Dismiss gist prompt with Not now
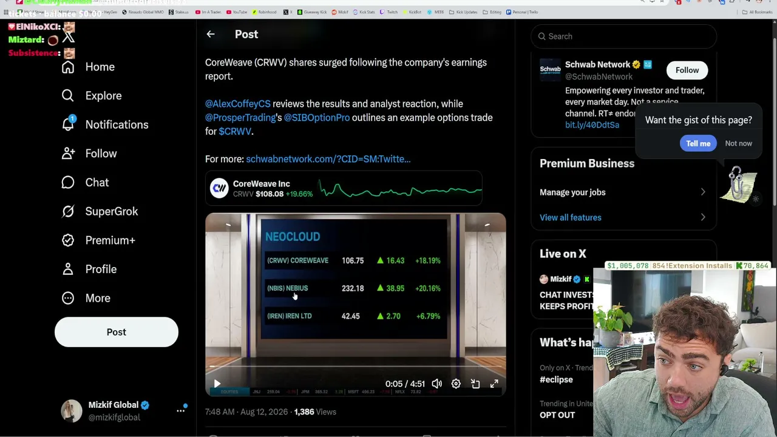 pos(738,143)
